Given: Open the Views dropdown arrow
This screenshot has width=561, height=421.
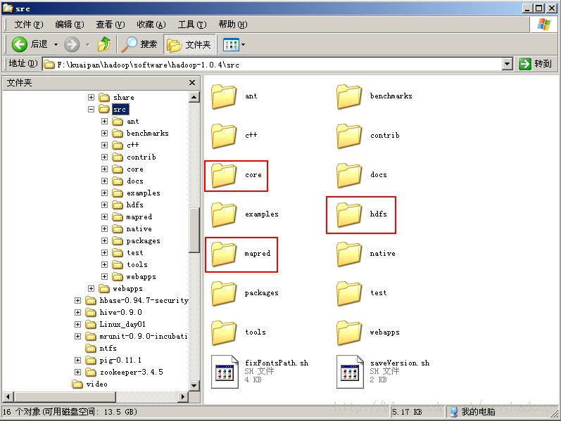Looking at the screenshot, I should click(244, 45).
